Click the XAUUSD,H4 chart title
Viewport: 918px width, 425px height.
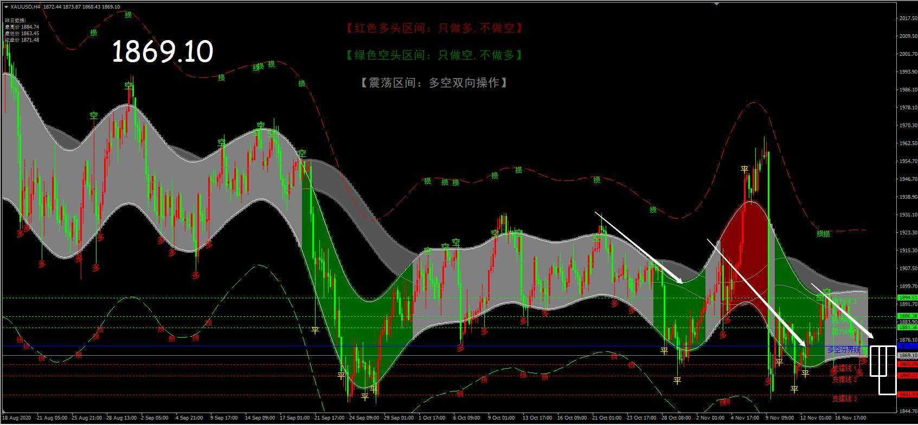point(25,7)
